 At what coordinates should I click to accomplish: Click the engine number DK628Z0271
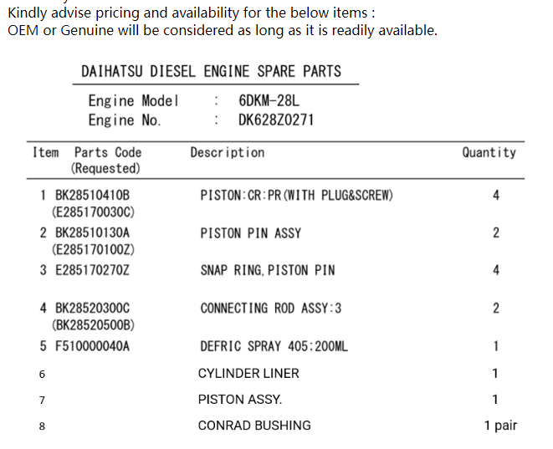click(276, 120)
